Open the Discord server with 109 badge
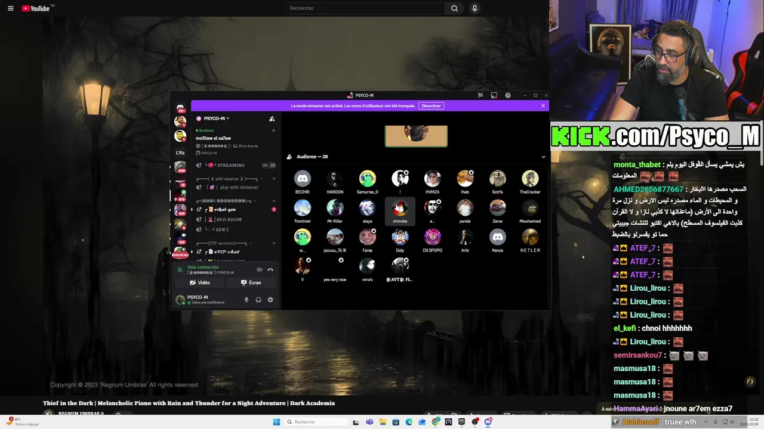Image resolution: width=764 pixels, height=429 pixels. (180, 210)
